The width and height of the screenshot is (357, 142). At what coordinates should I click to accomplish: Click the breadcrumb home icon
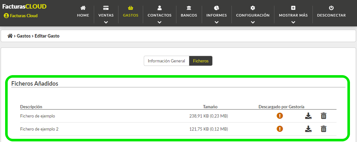pos(10,36)
